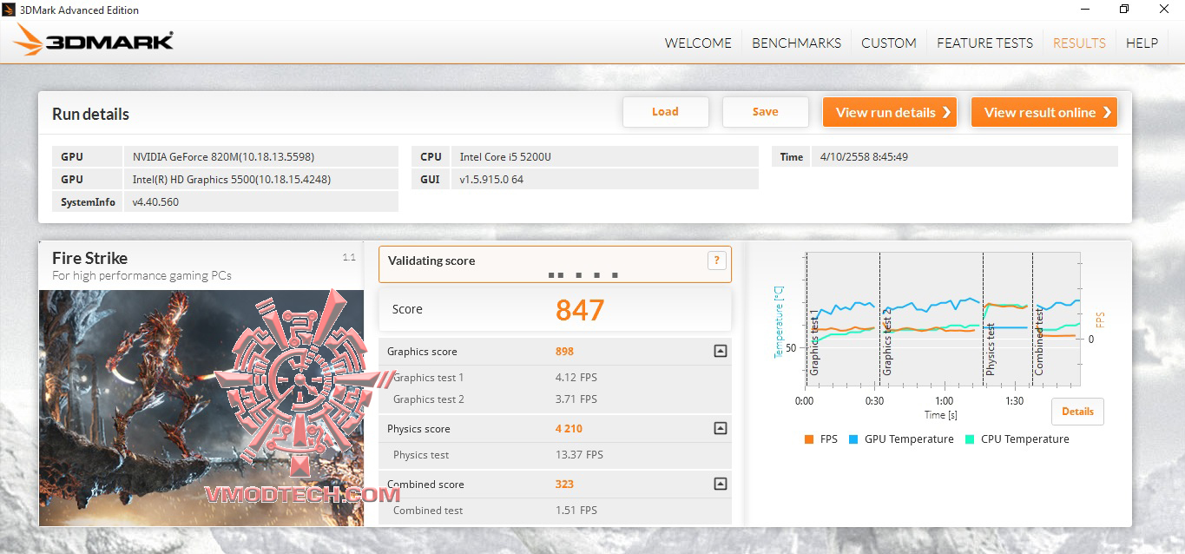The width and height of the screenshot is (1185, 554).
Task: Click the Graphics test 1 chart marker
Action: (814, 341)
